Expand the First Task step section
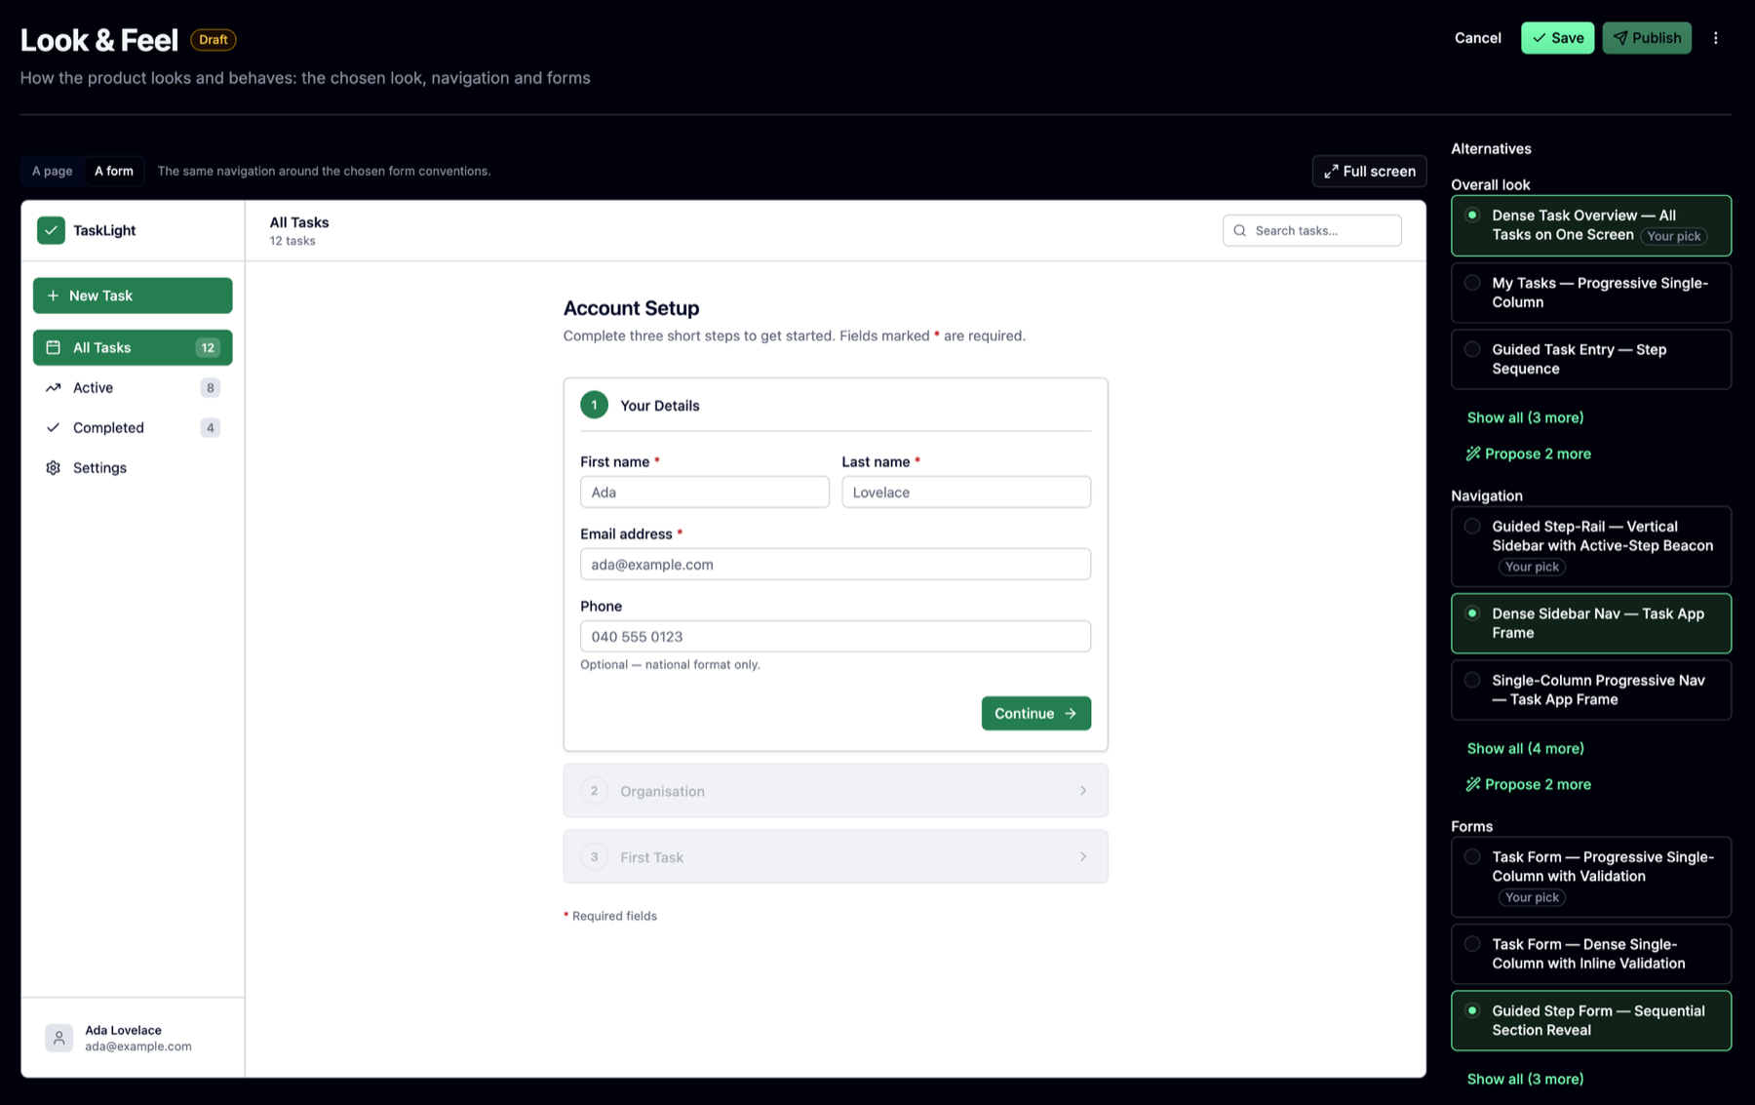The height and width of the screenshot is (1105, 1755). (836, 857)
